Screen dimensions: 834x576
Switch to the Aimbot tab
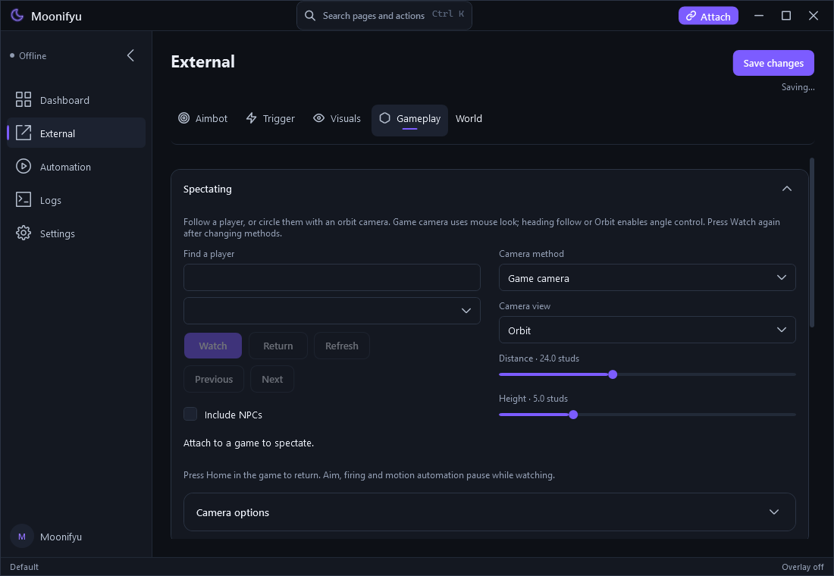click(203, 118)
